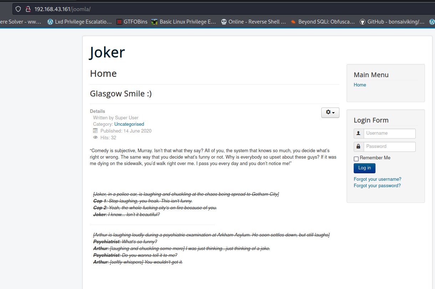The image size is (435, 289).
Task: Toggle the Remember Me checkbox
Action: pyautogui.click(x=356, y=159)
